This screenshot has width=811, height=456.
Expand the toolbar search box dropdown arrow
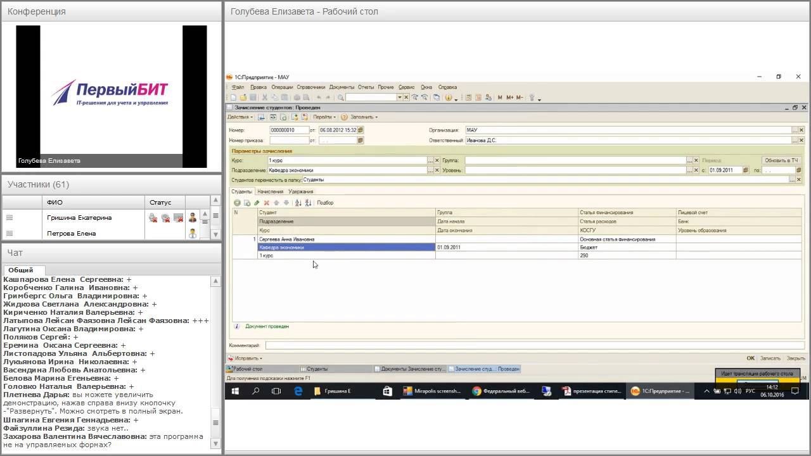click(x=400, y=98)
